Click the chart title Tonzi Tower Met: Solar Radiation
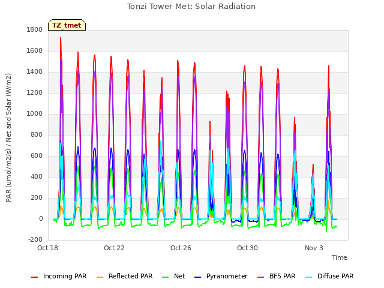 pyautogui.click(x=191, y=7)
